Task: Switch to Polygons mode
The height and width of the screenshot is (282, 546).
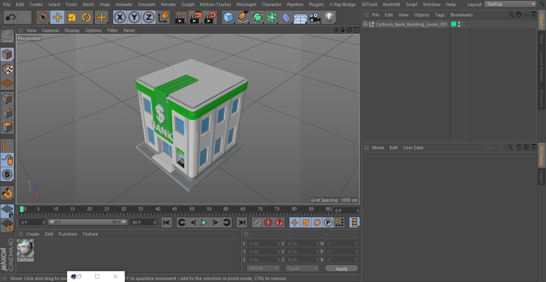Action: (7, 127)
